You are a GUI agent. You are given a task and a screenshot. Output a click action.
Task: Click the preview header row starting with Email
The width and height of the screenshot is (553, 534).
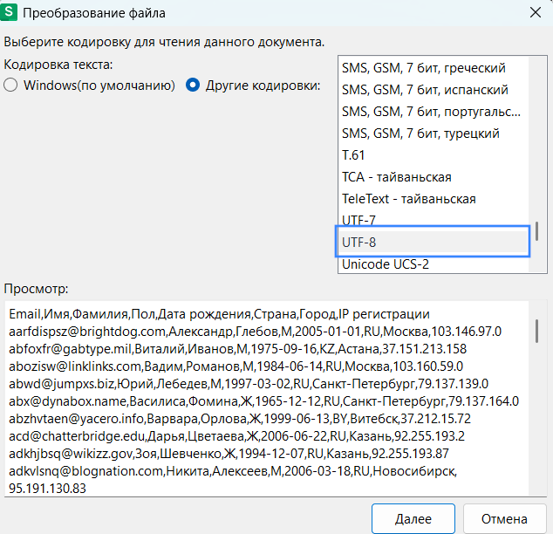point(219,313)
